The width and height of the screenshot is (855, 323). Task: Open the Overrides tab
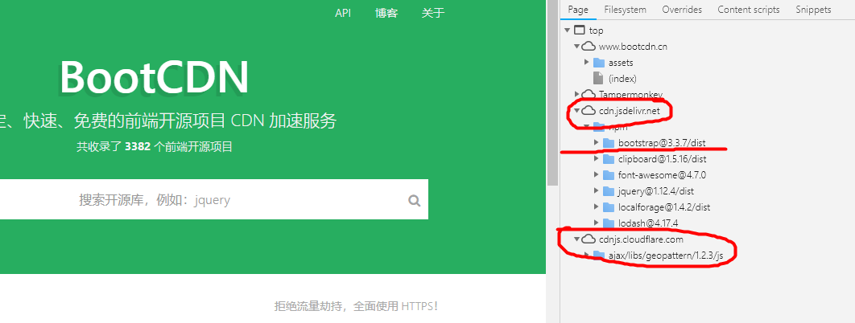tap(682, 10)
